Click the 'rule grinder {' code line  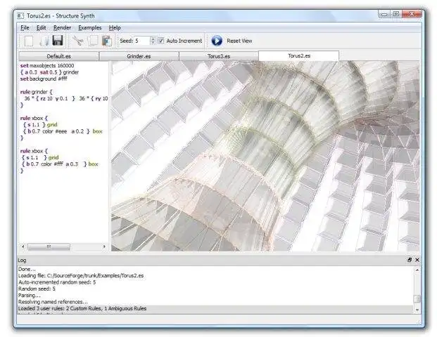coord(36,92)
